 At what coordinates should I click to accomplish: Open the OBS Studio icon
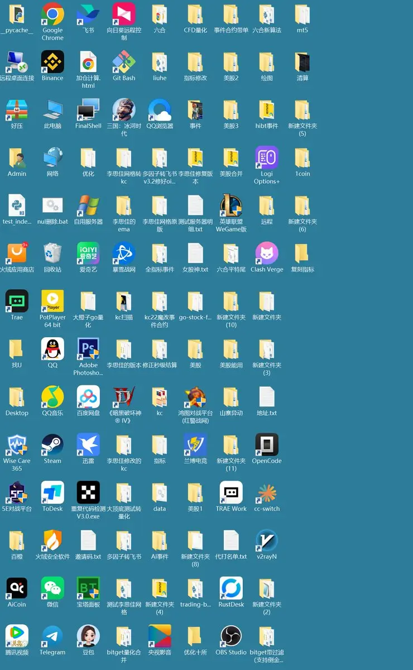[x=231, y=636]
